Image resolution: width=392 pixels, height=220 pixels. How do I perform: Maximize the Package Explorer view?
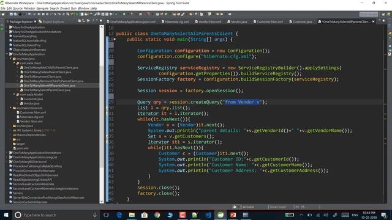click(x=100, y=21)
